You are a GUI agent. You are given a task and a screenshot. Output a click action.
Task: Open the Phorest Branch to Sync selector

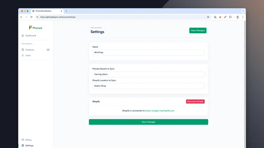point(148,74)
